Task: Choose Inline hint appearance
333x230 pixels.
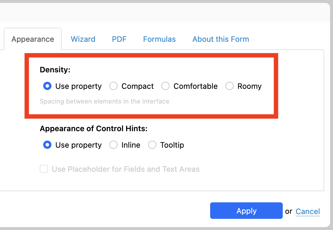Action: pos(113,145)
